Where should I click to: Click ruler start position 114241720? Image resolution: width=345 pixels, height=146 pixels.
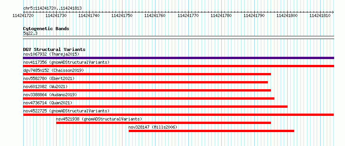23,15
